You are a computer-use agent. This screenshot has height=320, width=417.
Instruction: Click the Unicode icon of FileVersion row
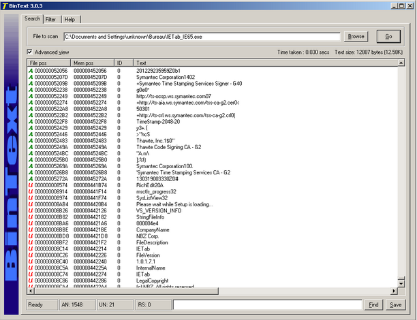(x=31, y=255)
